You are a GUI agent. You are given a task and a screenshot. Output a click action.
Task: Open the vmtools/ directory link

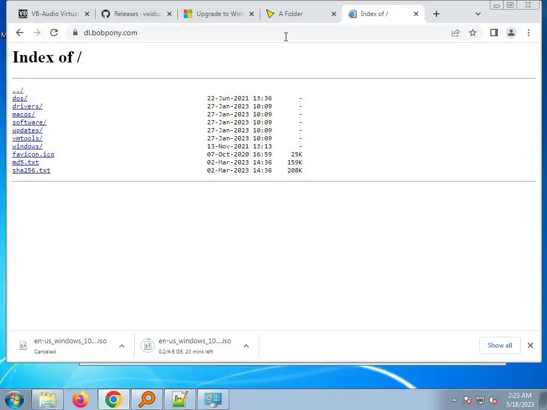[x=27, y=138]
